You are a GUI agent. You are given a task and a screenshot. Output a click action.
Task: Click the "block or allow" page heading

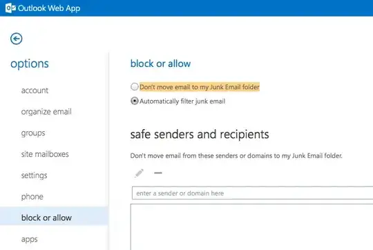[x=160, y=64]
